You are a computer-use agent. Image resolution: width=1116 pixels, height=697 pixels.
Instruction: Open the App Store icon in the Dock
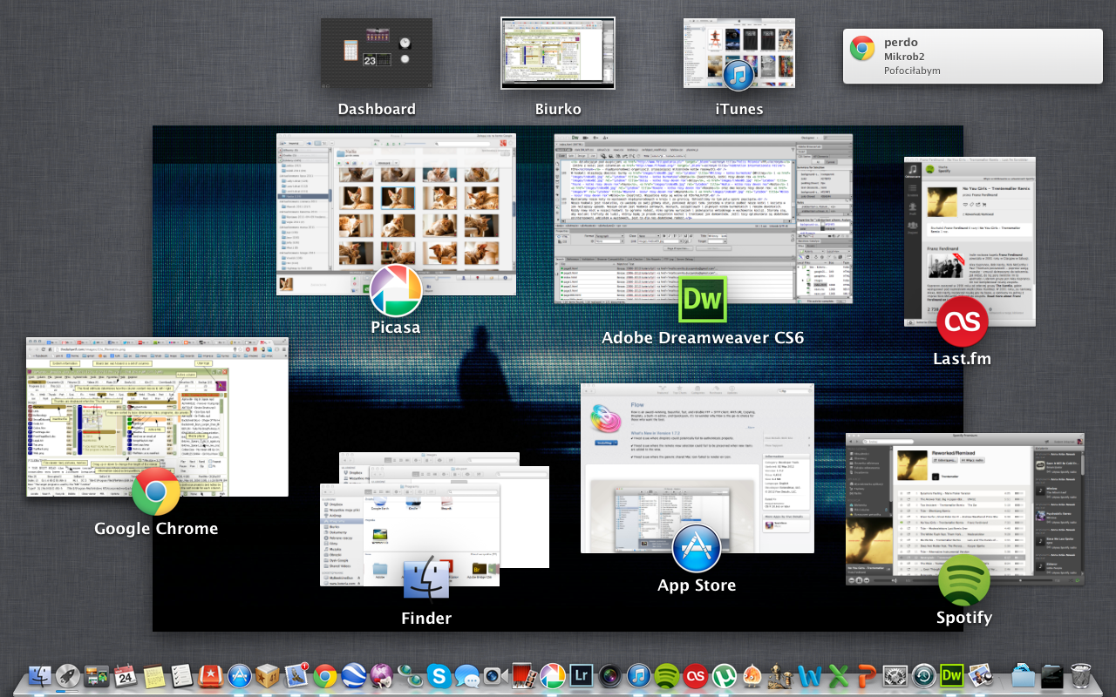click(239, 675)
